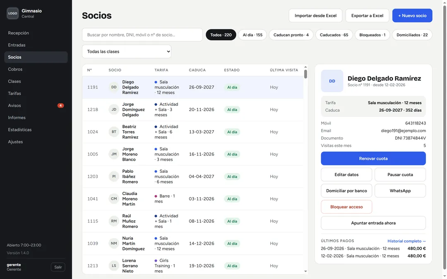
Task: Open Historial completo link
Action: pos(406,241)
